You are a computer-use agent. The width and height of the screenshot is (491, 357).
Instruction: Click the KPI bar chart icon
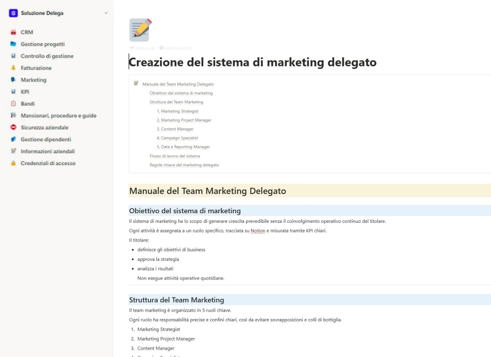13,91
